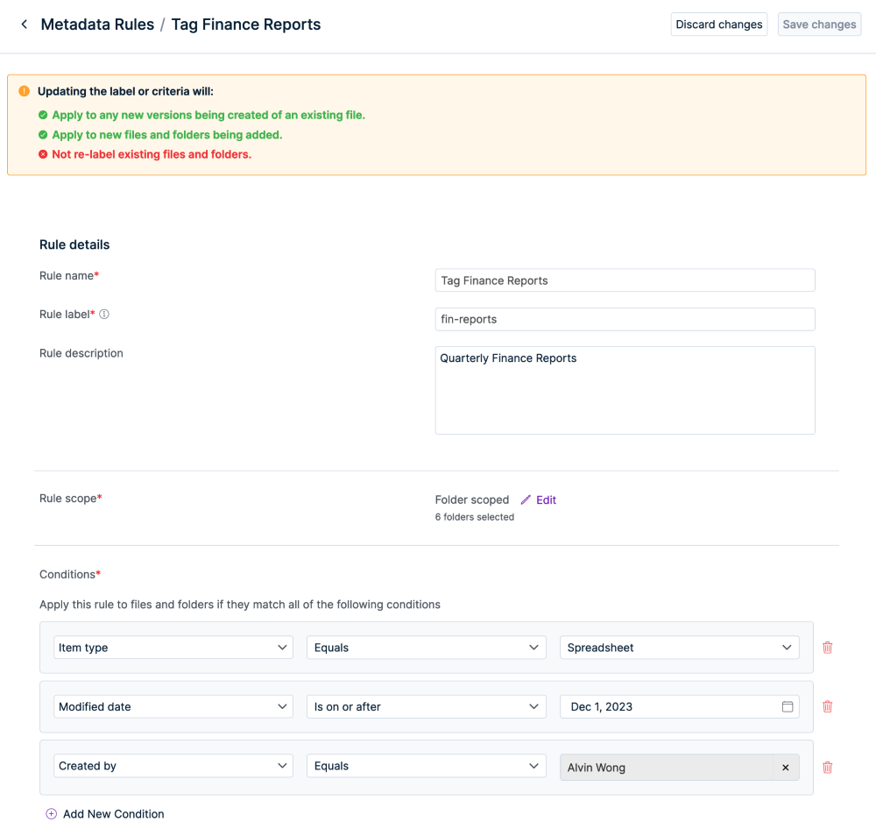Screen dimensions: 876x829
Task: Delete the Item type condition row
Action: [828, 648]
